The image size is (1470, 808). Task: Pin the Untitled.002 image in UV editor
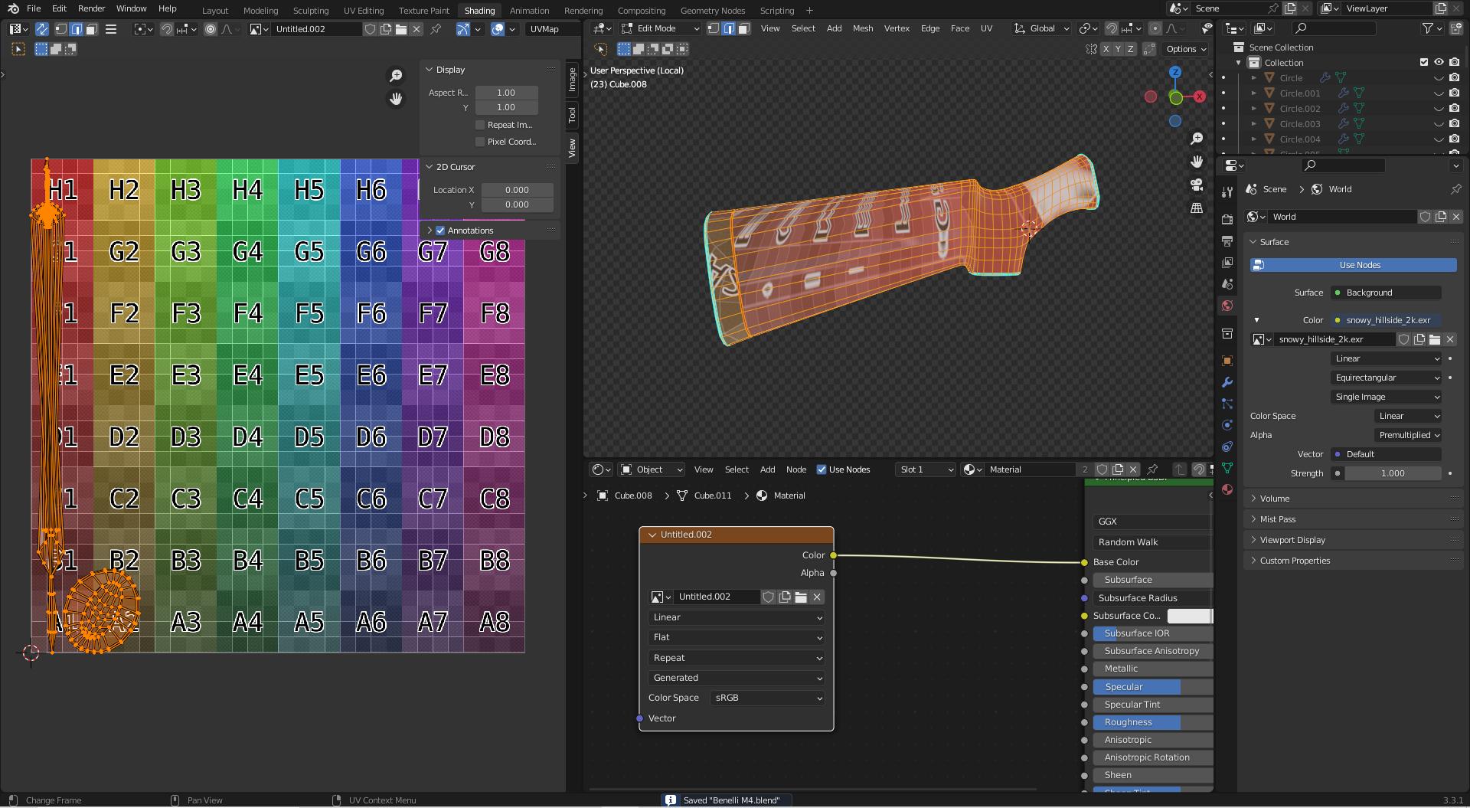click(436, 29)
